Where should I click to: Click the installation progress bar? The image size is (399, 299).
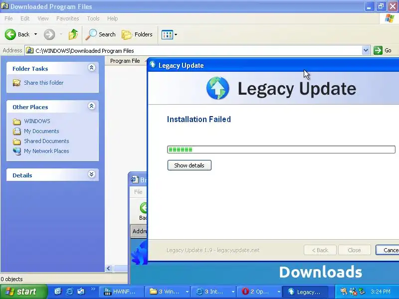(x=281, y=149)
